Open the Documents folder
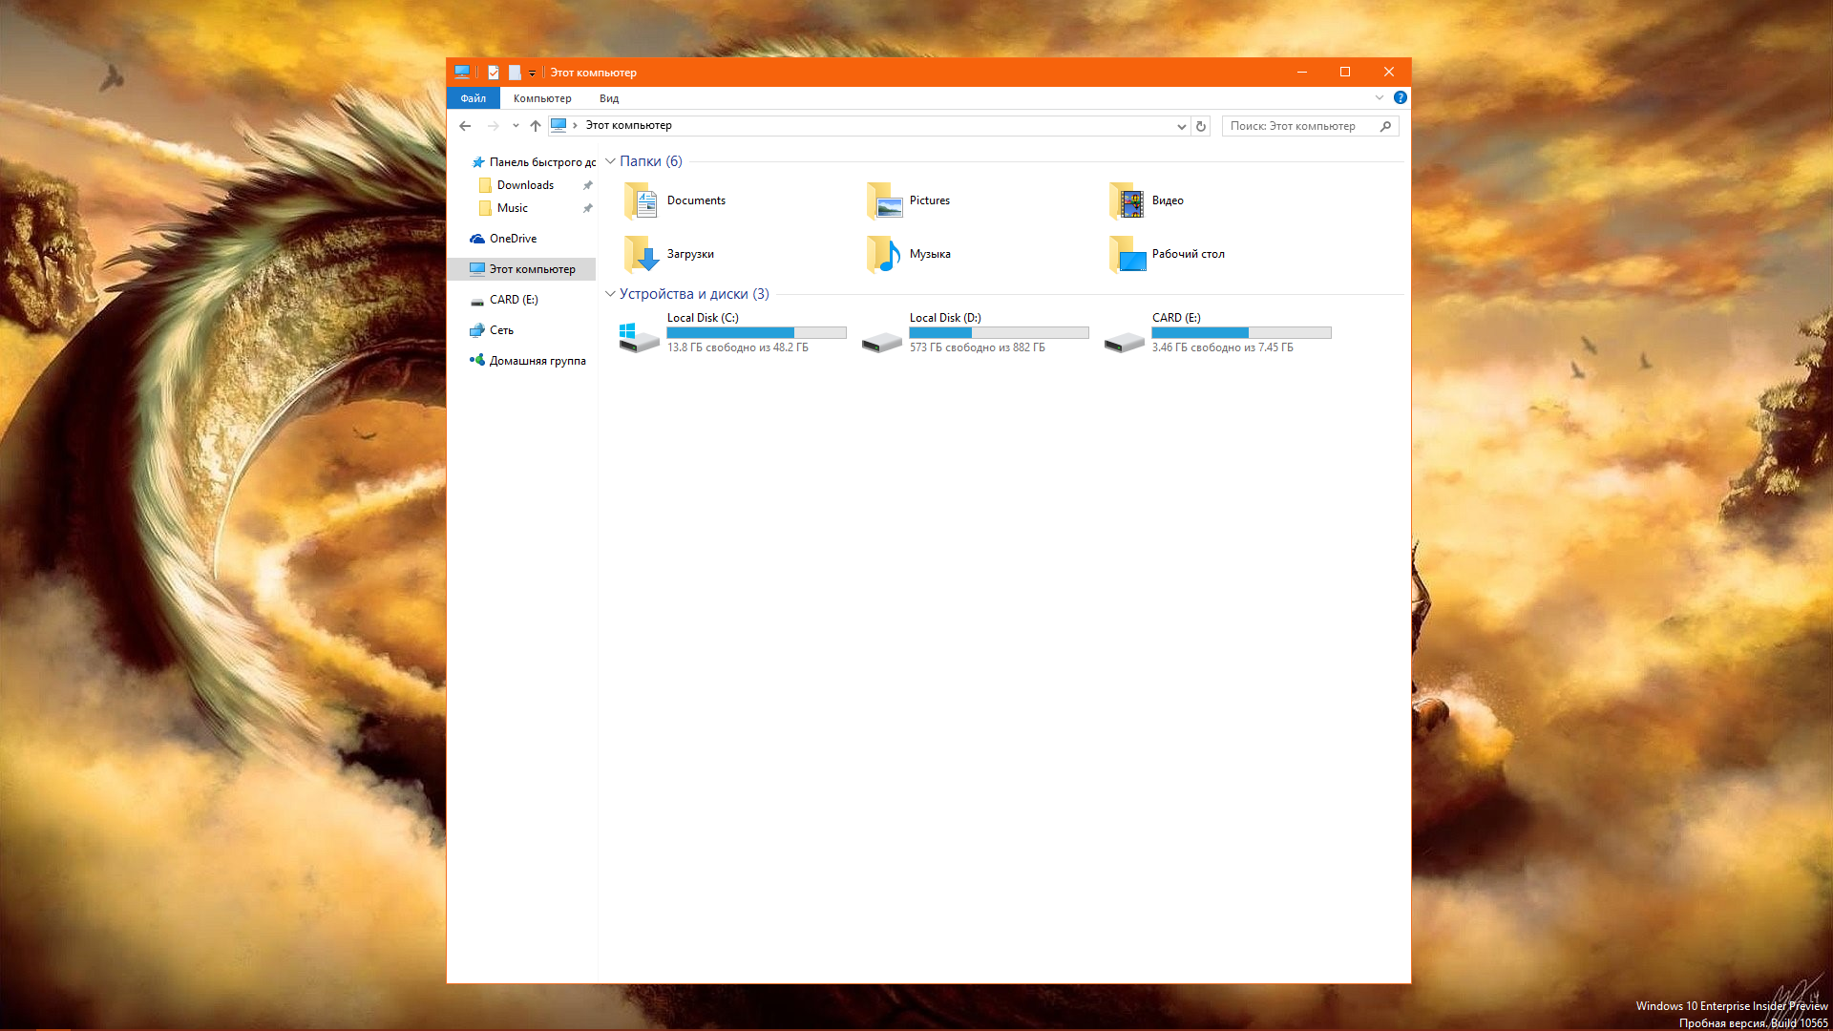This screenshot has height=1031, width=1833. [x=675, y=200]
